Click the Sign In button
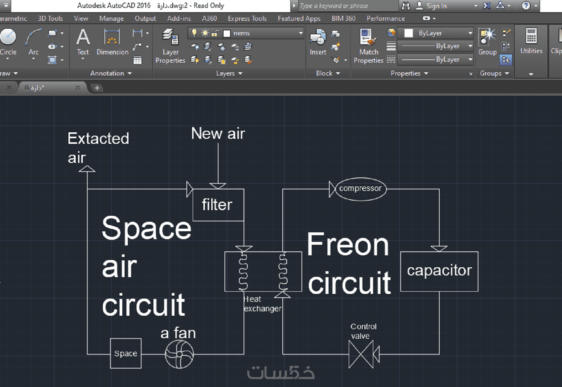Image resolution: width=562 pixels, height=387 pixels. 431,6
